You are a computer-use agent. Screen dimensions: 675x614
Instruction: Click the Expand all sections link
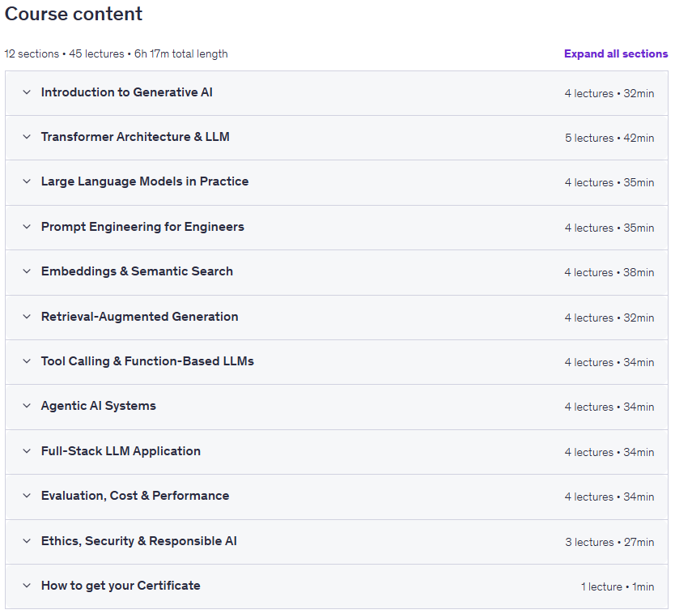coord(616,53)
